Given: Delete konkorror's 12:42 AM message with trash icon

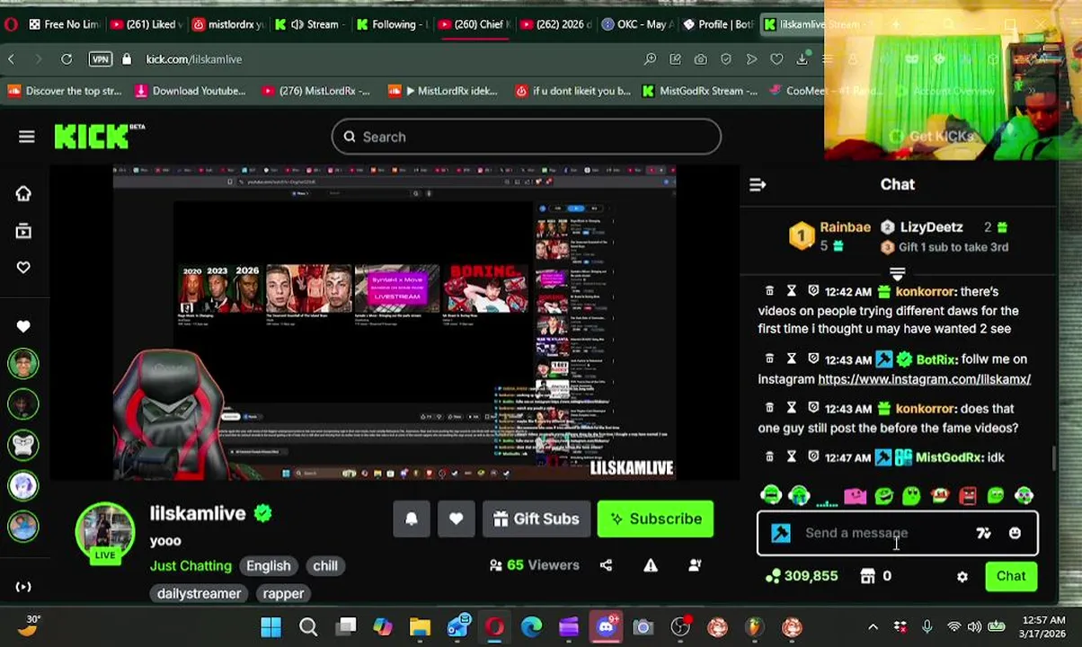Looking at the screenshot, I should [x=769, y=291].
